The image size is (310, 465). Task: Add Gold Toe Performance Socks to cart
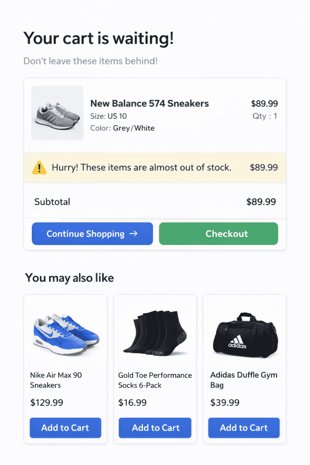tap(155, 428)
